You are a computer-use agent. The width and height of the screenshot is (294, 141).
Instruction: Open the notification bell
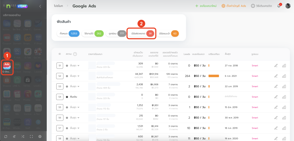click(278, 6)
